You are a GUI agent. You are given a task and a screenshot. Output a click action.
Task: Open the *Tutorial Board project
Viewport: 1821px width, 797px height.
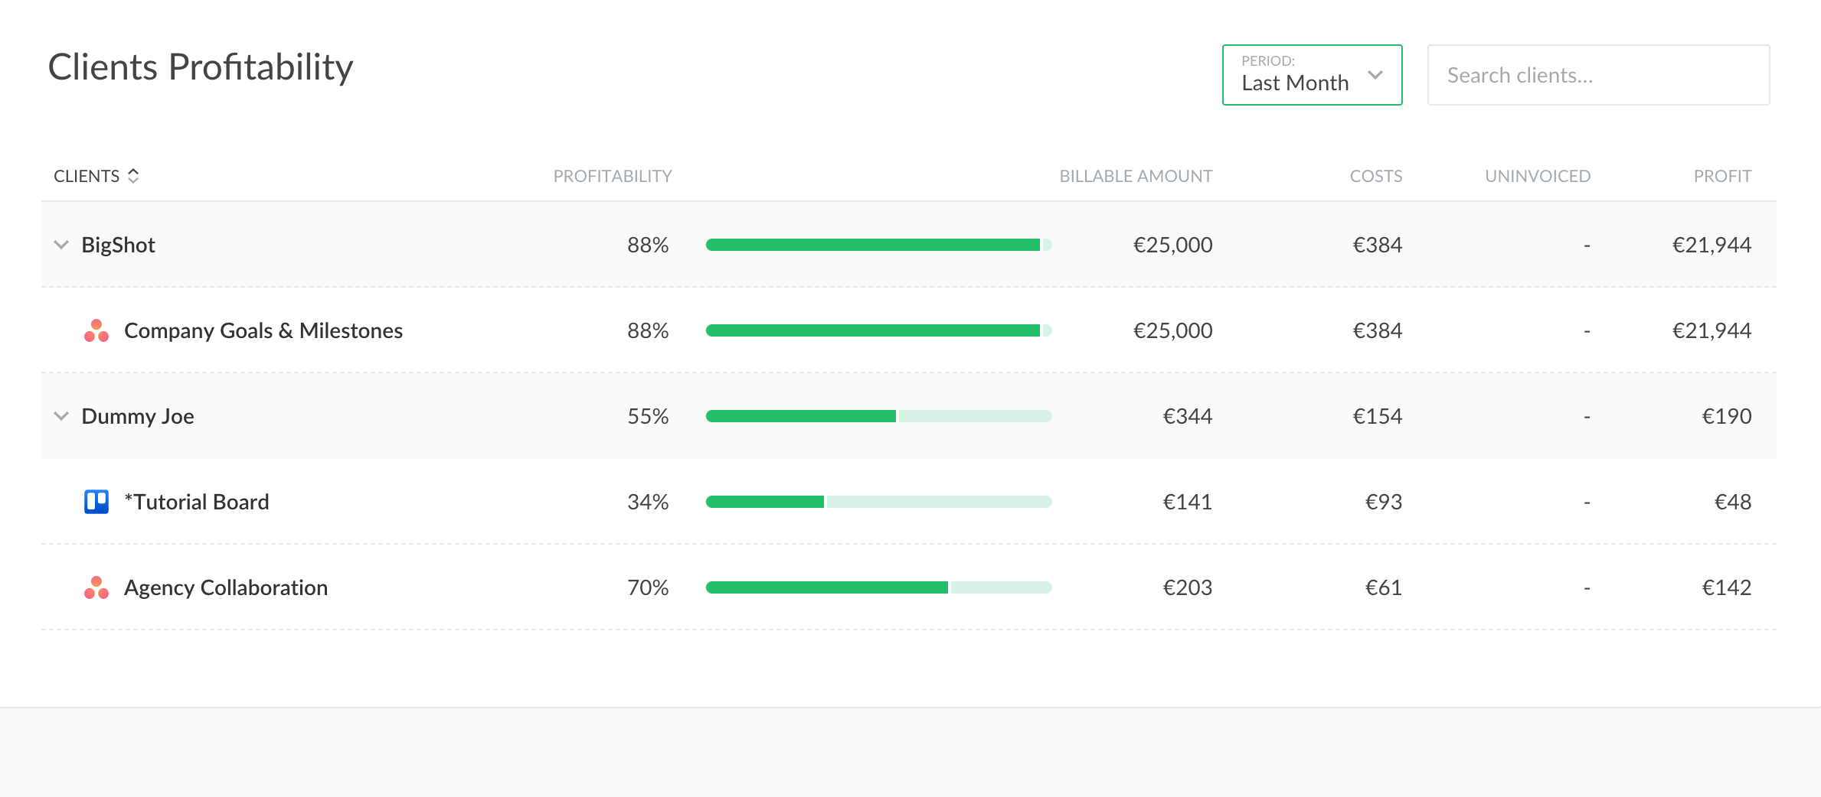pos(197,502)
